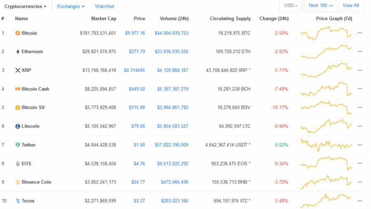Open the more options dots for Ethereum

[359, 51]
